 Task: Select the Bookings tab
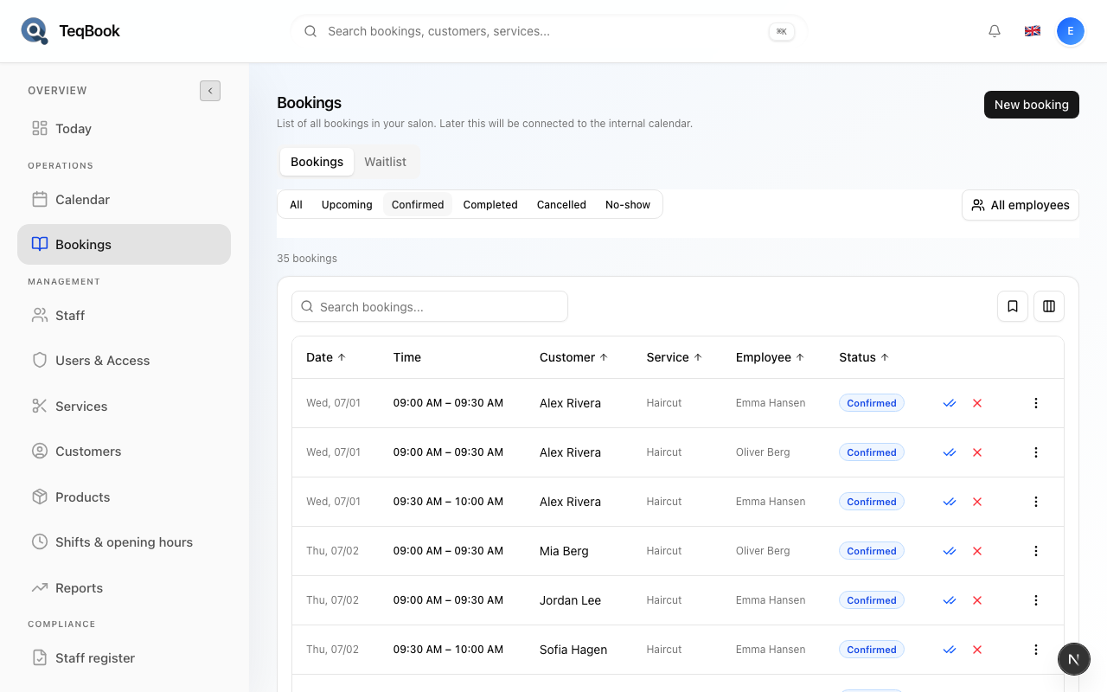point(317,162)
